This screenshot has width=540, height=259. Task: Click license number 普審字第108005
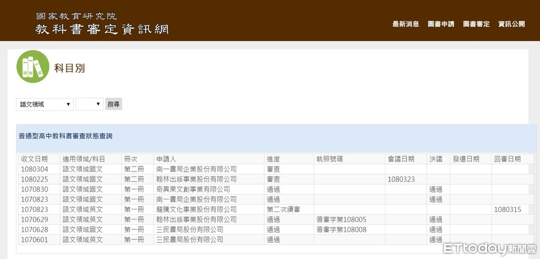341,219
